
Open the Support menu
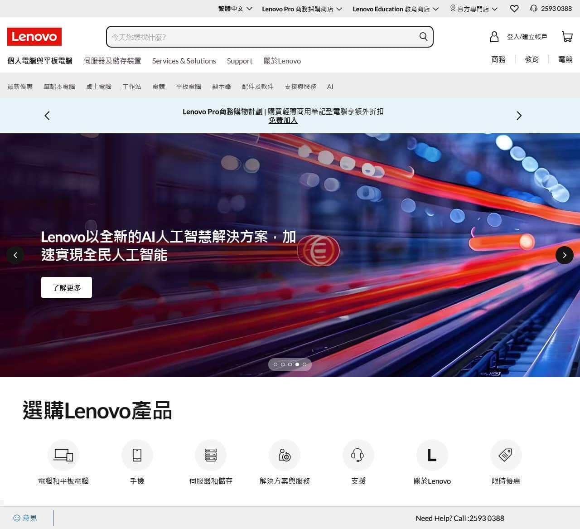(240, 61)
